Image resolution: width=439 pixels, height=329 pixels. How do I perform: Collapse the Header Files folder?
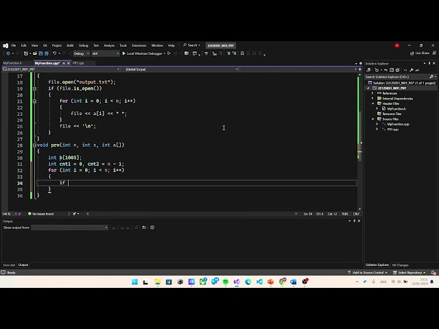point(372,103)
